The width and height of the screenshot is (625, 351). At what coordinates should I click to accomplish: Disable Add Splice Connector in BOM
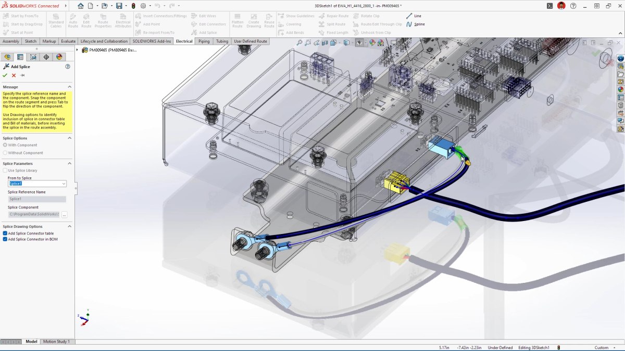5,240
